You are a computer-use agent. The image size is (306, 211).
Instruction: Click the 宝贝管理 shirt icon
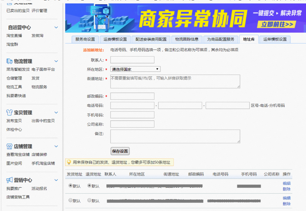click(x=9, y=112)
